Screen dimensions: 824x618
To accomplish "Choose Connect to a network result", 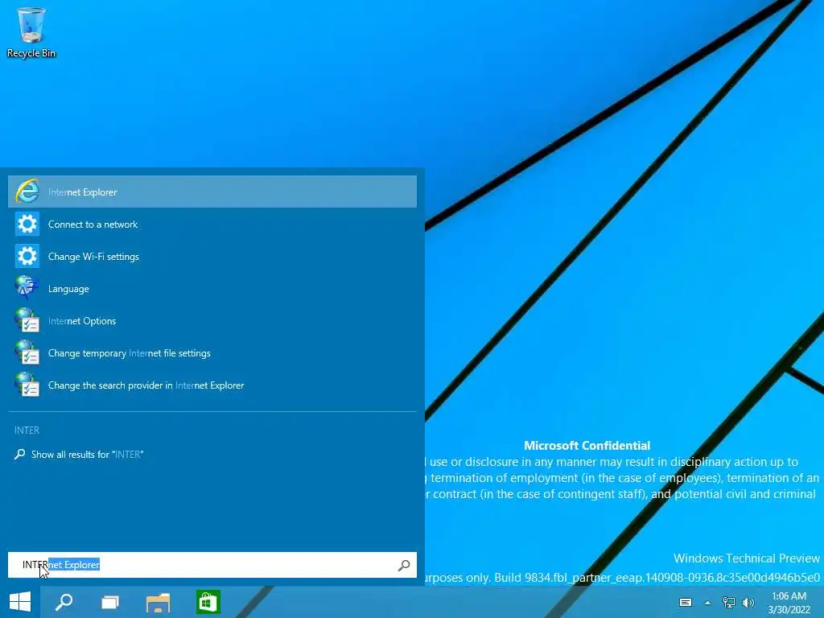I will pyautogui.click(x=212, y=224).
